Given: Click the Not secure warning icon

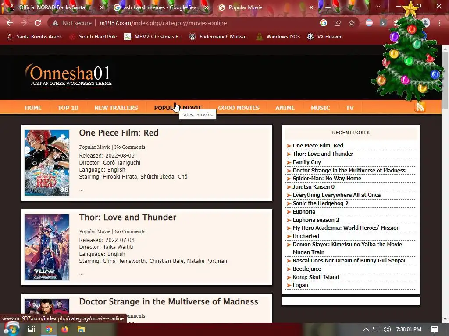Looking at the screenshot, I should (x=55, y=23).
